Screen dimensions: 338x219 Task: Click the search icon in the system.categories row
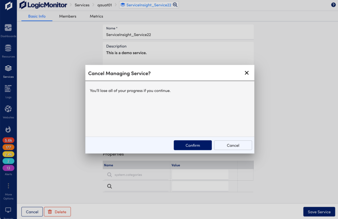(x=110, y=175)
